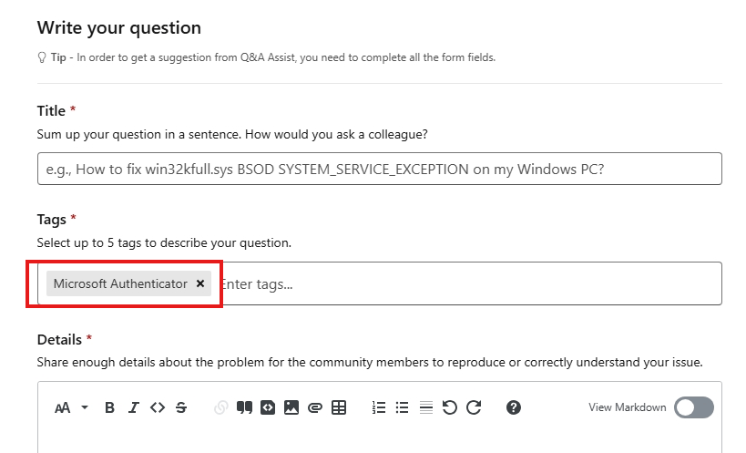This screenshot has width=746, height=453.
Task: Enable the View Markdown toggle
Action: click(693, 407)
